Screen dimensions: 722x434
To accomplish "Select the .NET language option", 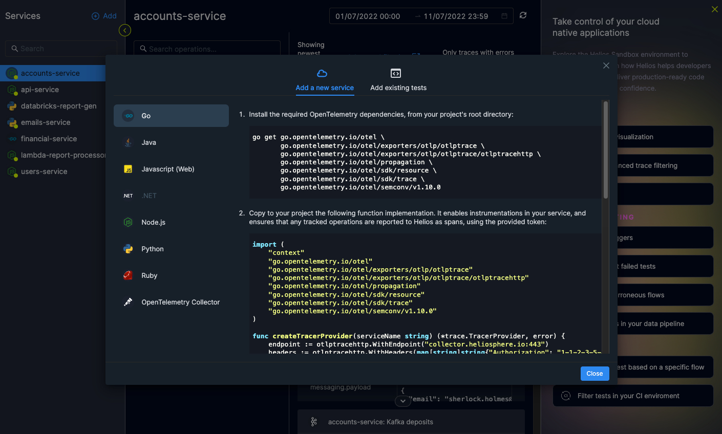I will coord(171,196).
